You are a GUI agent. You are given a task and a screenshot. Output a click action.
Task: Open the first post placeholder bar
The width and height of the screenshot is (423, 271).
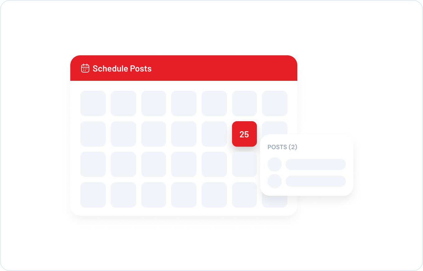tap(315, 164)
